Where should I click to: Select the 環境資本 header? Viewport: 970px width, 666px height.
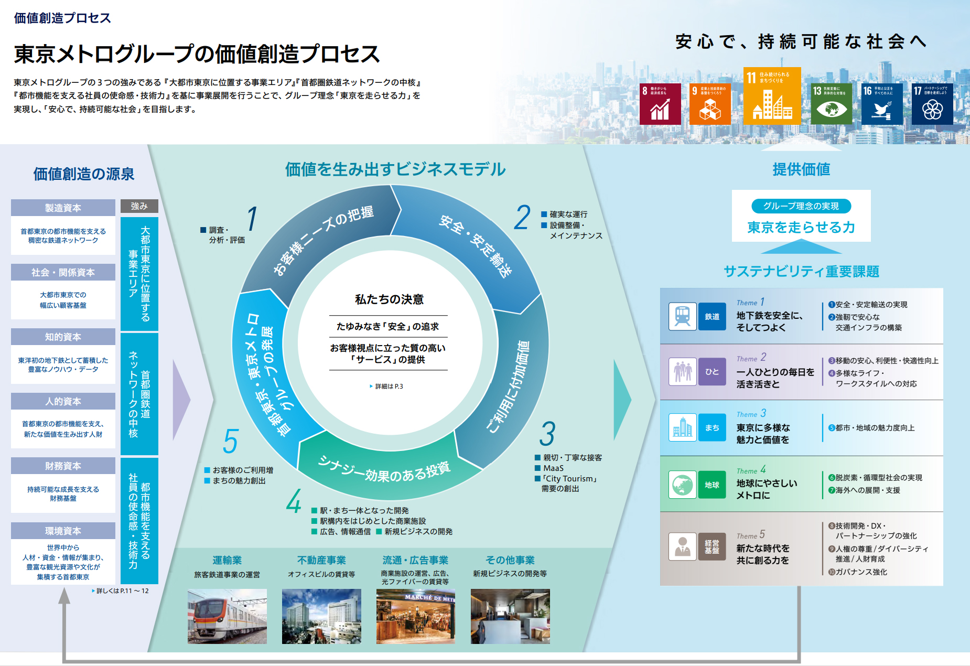coord(63,531)
